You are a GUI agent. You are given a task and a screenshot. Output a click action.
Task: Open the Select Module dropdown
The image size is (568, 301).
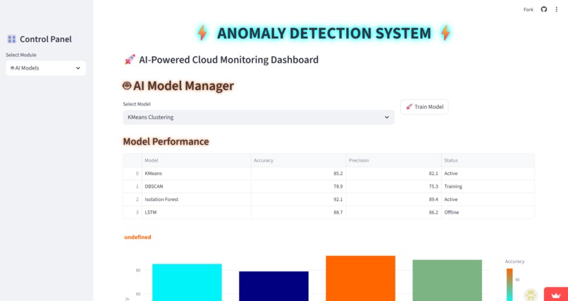[x=46, y=68]
